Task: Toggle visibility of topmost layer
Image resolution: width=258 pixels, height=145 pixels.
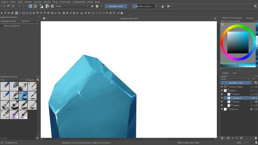Action: 222,87
